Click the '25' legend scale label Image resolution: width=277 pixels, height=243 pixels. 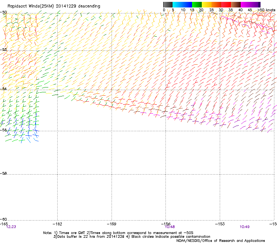coord(211,10)
